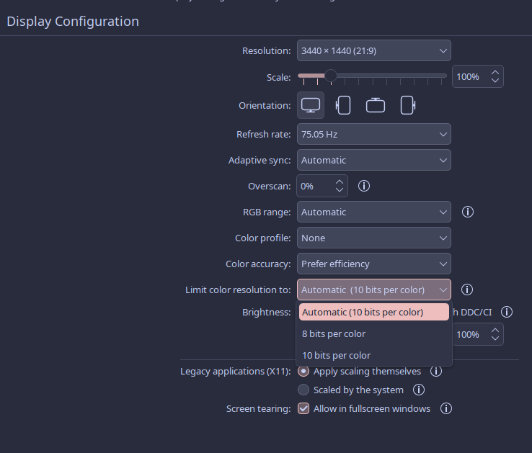The width and height of the screenshot is (532, 453).
Task: Click the Scale slider handle
Action: (330, 76)
